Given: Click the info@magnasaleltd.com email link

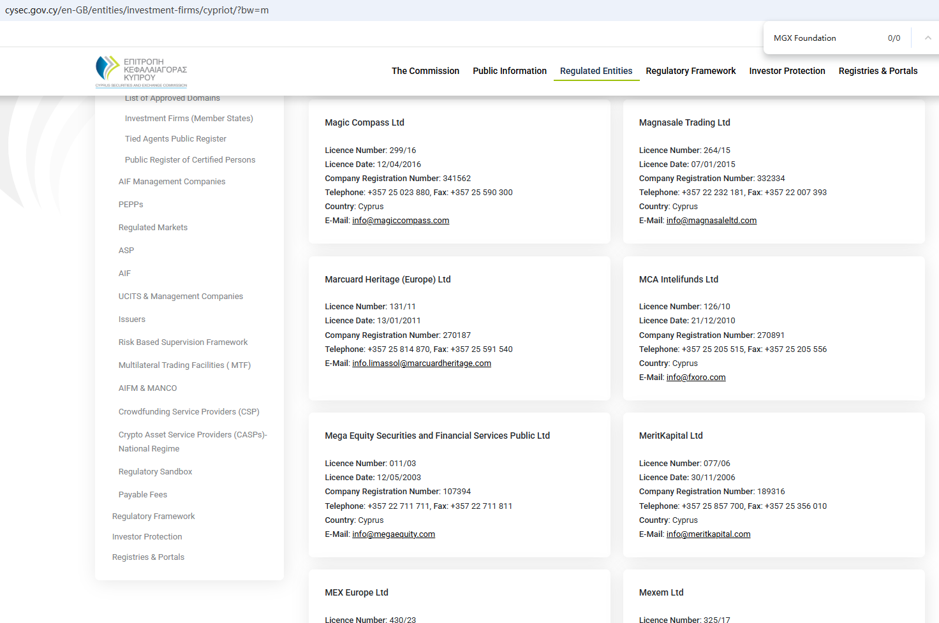Looking at the screenshot, I should point(711,221).
